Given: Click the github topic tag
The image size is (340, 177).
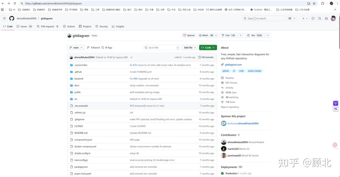Looking at the screenshot, I should [226, 71].
